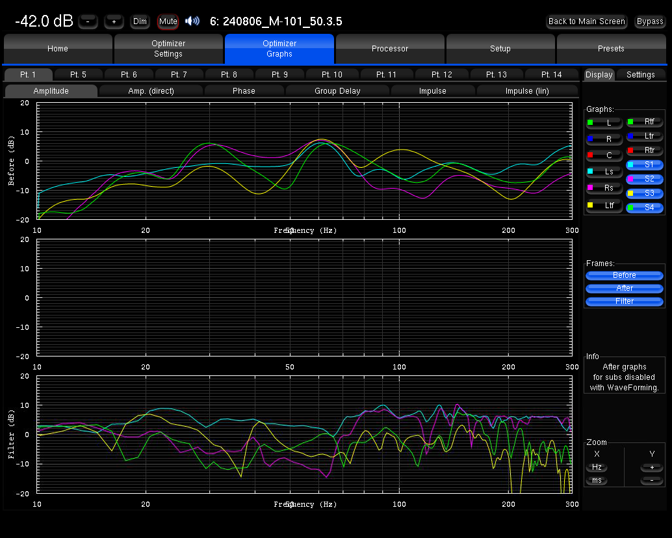The height and width of the screenshot is (538, 672).
Task: Toggle the Dim button
Action: tap(140, 21)
